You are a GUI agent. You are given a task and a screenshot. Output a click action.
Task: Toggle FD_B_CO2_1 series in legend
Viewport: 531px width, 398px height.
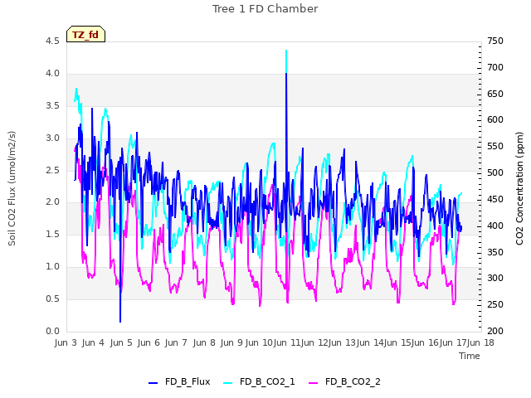pos(259,381)
